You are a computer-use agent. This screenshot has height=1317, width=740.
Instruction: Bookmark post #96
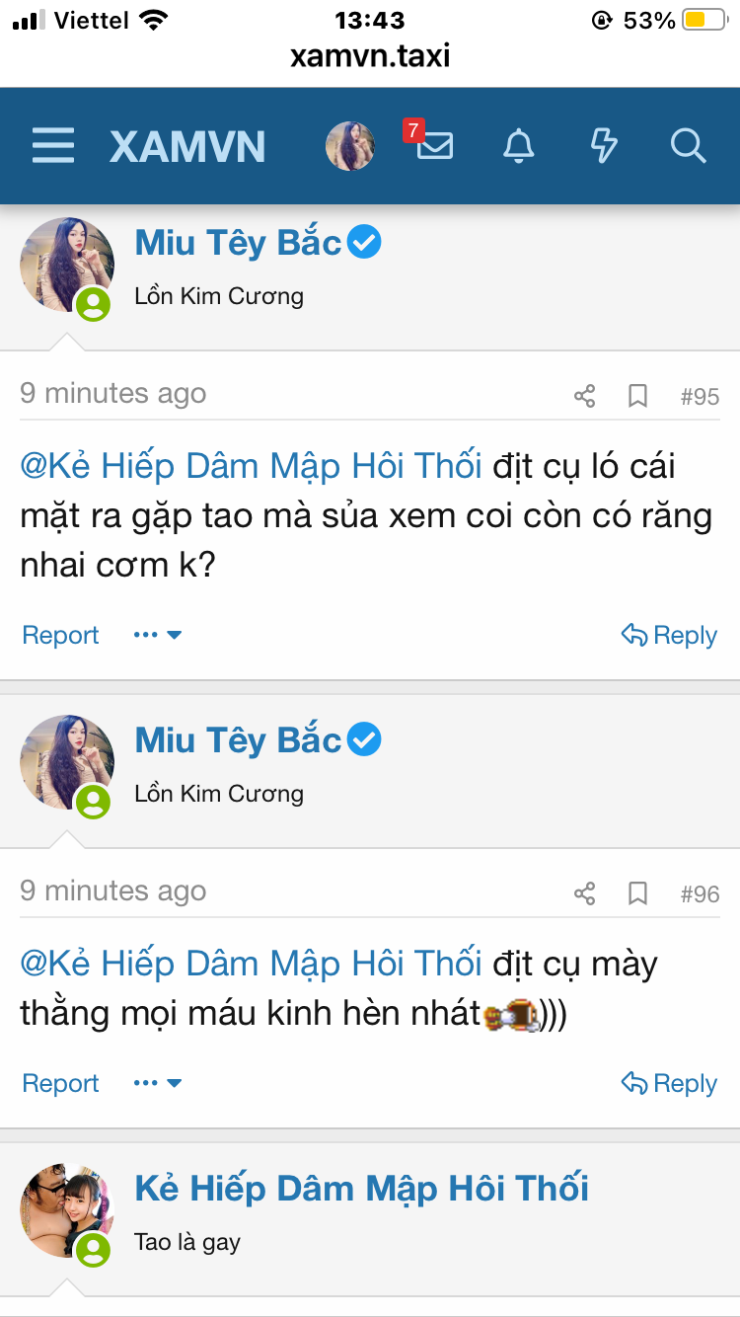point(638,894)
